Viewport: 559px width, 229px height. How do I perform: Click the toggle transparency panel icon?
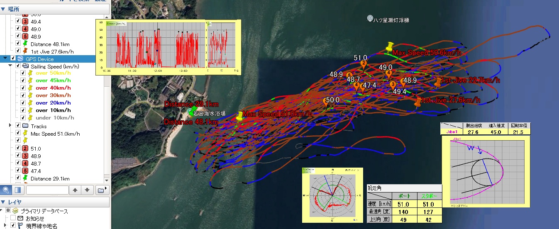coord(18,190)
